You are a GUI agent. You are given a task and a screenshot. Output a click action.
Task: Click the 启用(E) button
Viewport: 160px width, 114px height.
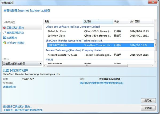pyautogui.click(x=148, y=101)
